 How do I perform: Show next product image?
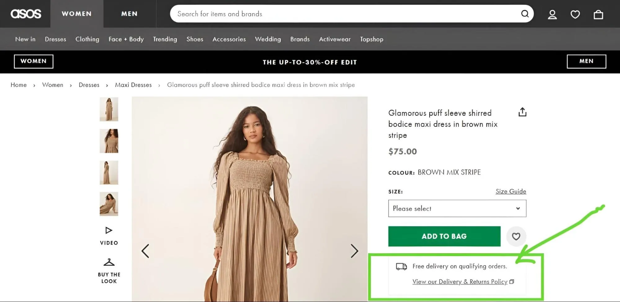pyautogui.click(x=354, y=251)
